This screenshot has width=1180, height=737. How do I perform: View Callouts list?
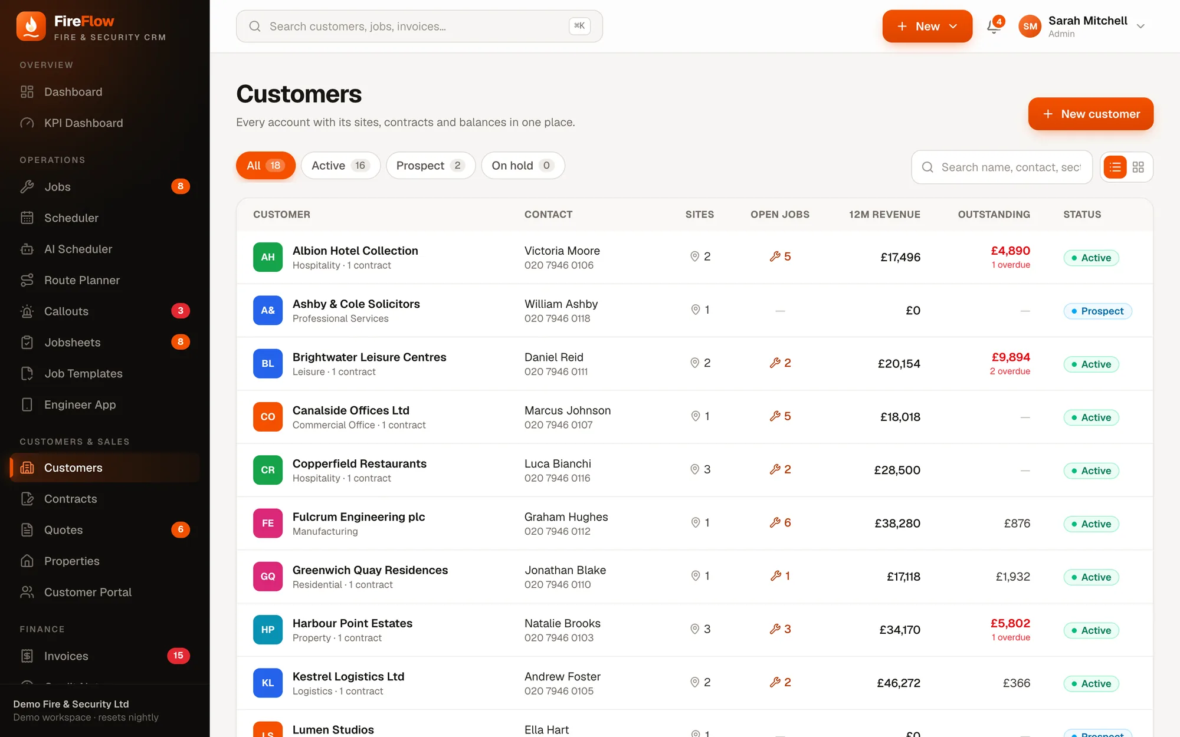click(x=104, y=311)
